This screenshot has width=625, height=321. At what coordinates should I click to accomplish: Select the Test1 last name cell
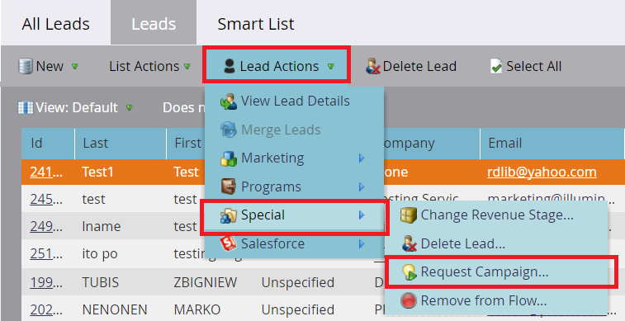[x=97, y=172]
